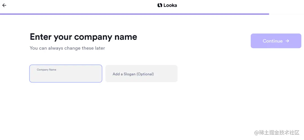Click the Looka logo symbol

pos(160,5)
